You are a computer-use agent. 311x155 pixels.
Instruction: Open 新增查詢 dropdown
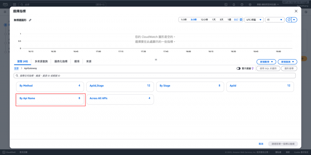[x=287, y=62]
